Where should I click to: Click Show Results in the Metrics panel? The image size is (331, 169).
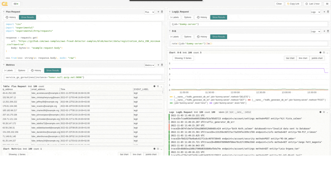pyautogui.click(x=53, y=70)
